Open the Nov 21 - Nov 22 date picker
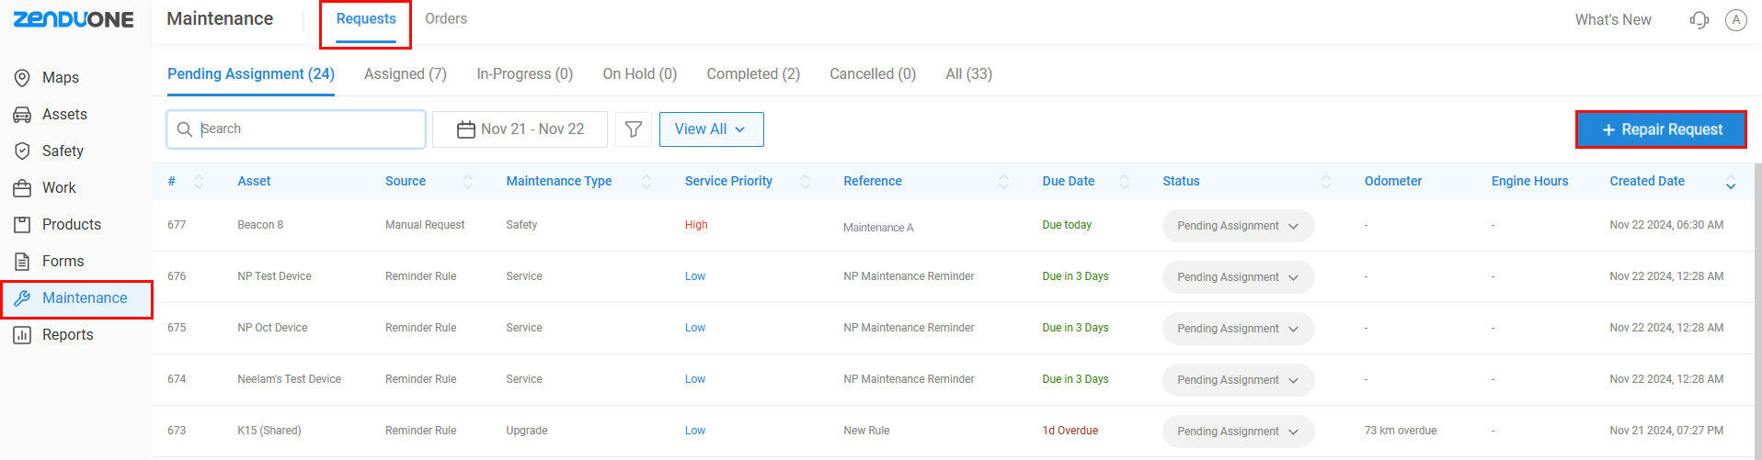 (x=520, y=129)
